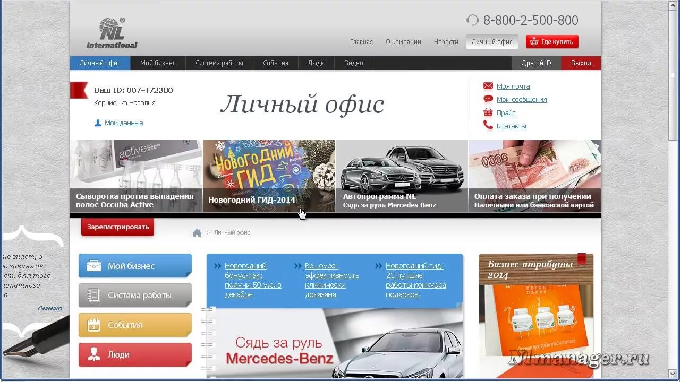Click Другой ID button
This screenshot has height=382, width=680.
point(537,63)
